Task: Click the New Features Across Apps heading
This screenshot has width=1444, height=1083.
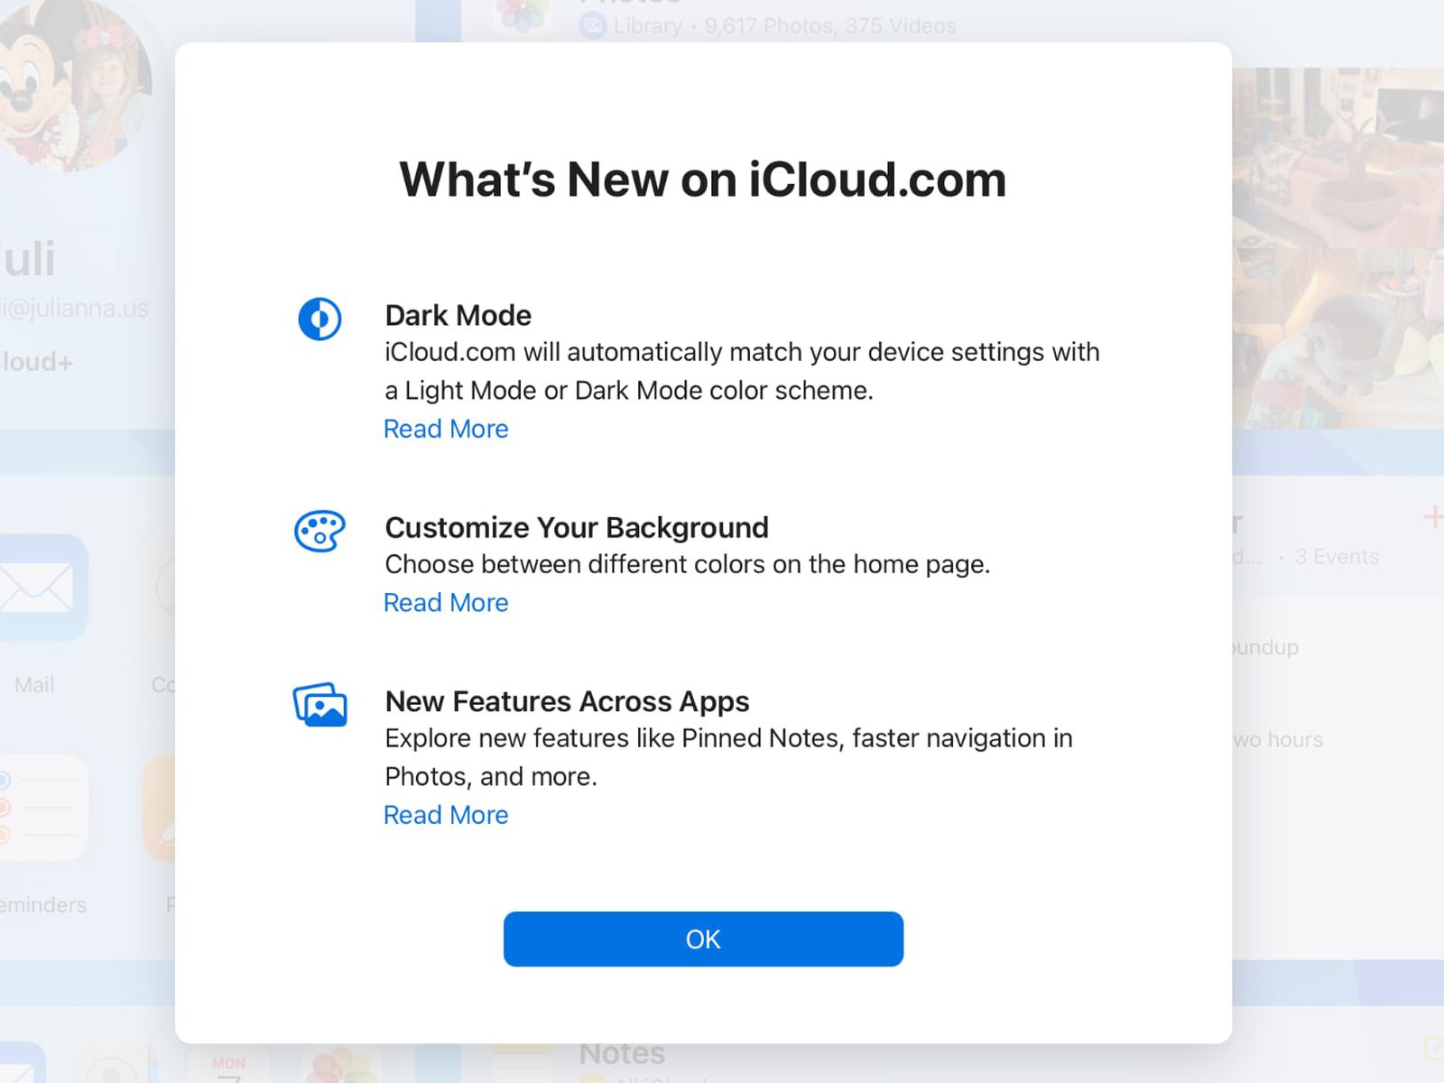Action: [567, 701]
